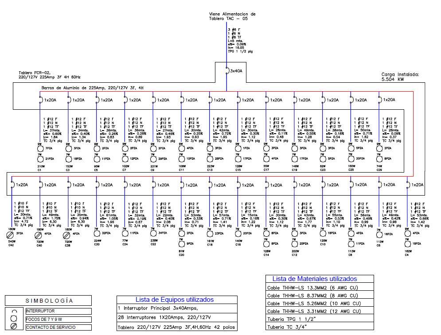The height and width of the screenshot is (335, 441).
Task: Click the 'Carga Instalada' load label
Action: coord(399,75)
